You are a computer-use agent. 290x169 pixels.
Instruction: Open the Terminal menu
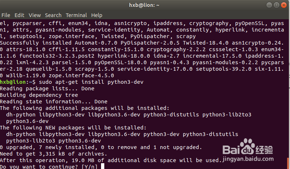76,15
